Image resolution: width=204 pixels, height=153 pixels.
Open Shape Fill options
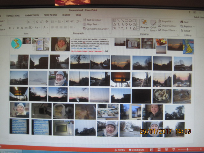pos(165,21)
